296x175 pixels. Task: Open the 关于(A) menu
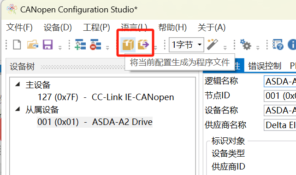pos(212,28)
